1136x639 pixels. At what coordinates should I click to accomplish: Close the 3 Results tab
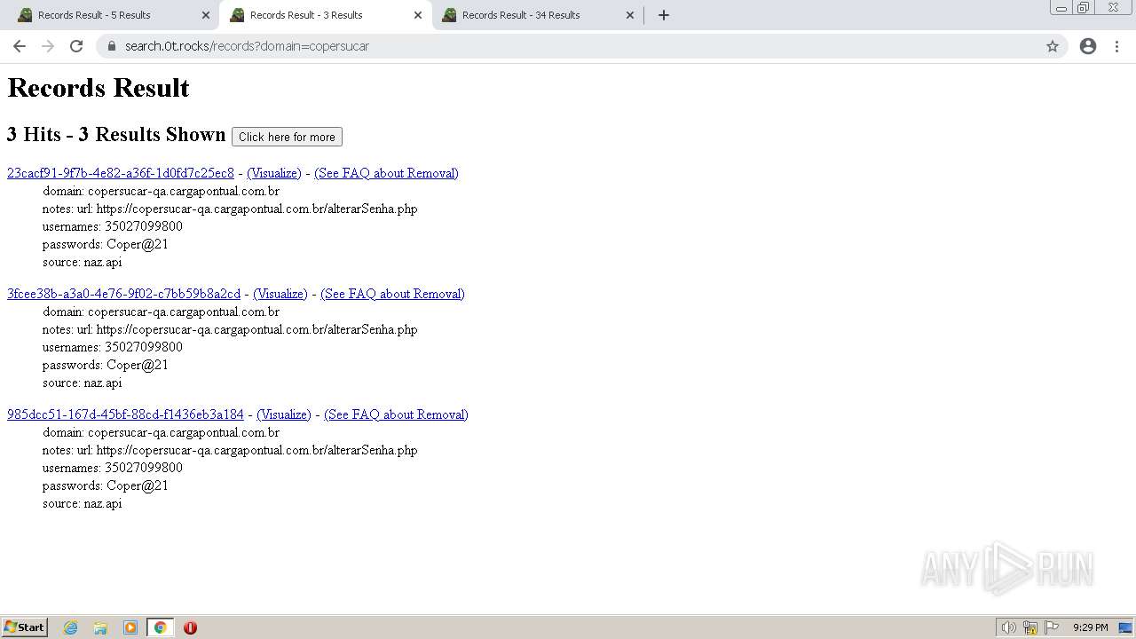coord(418,15)
